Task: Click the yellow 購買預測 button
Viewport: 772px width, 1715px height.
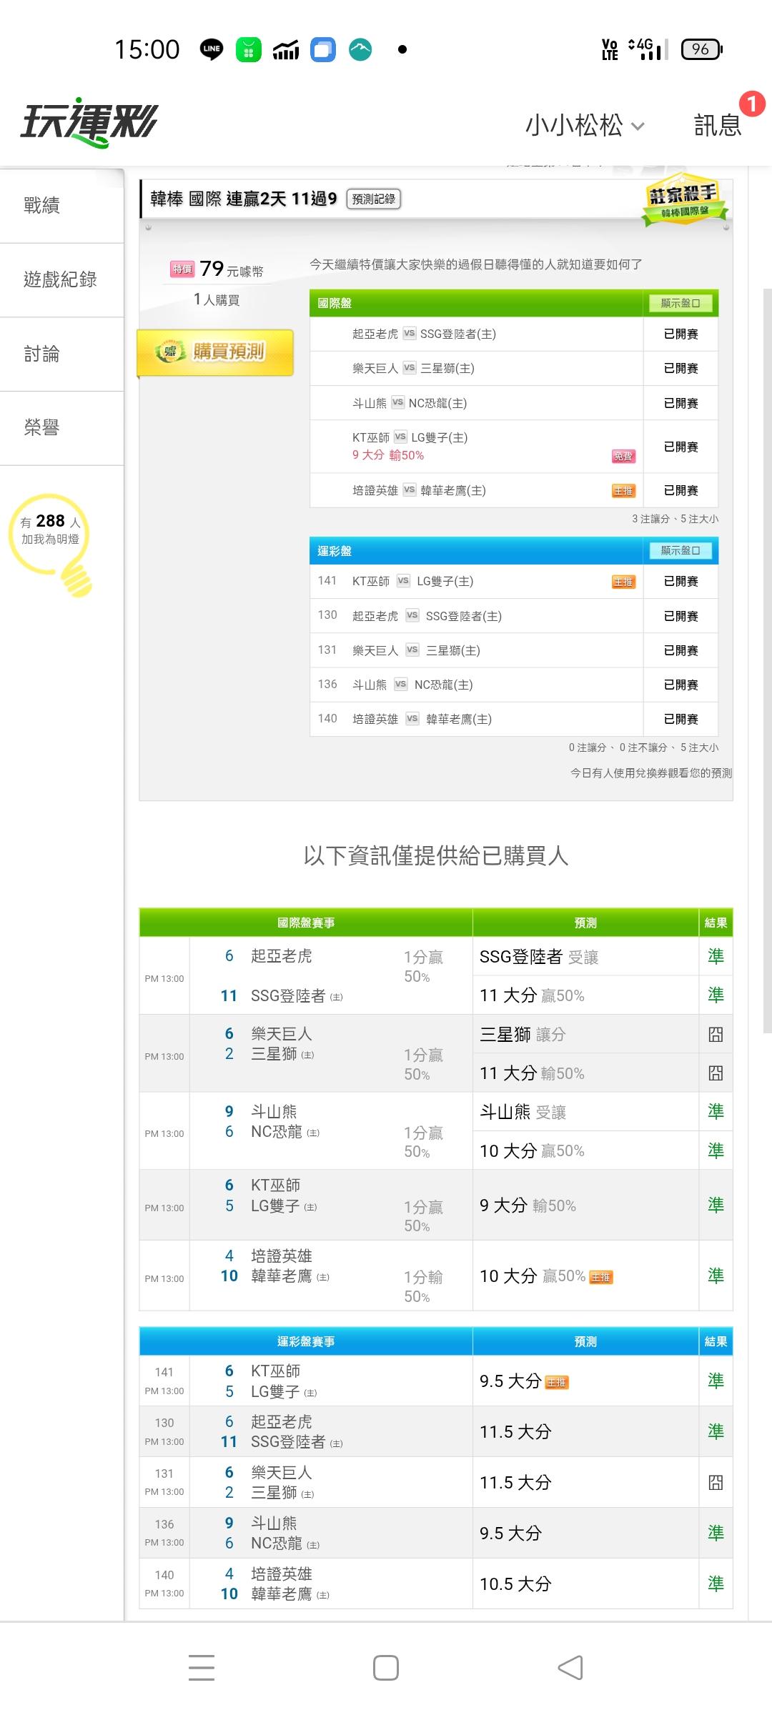Action: (x=215, y=352)
